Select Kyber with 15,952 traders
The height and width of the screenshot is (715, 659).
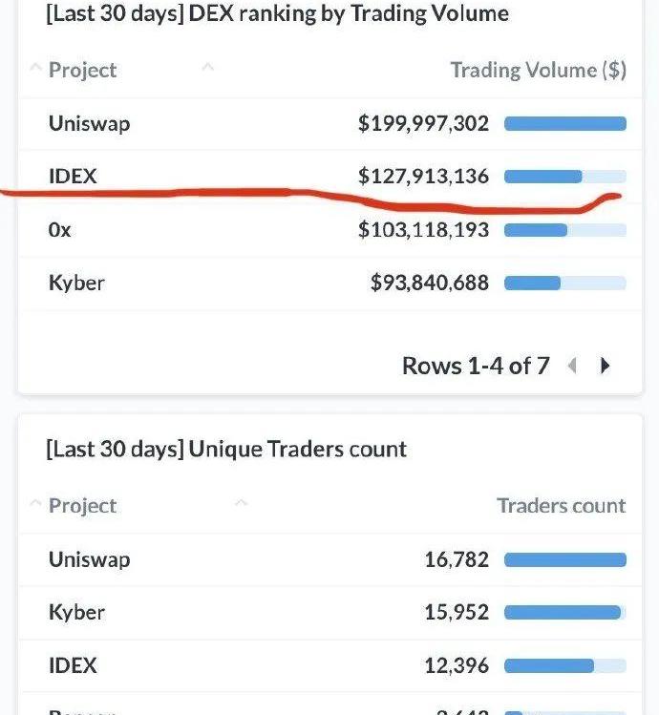pos(76,612)
